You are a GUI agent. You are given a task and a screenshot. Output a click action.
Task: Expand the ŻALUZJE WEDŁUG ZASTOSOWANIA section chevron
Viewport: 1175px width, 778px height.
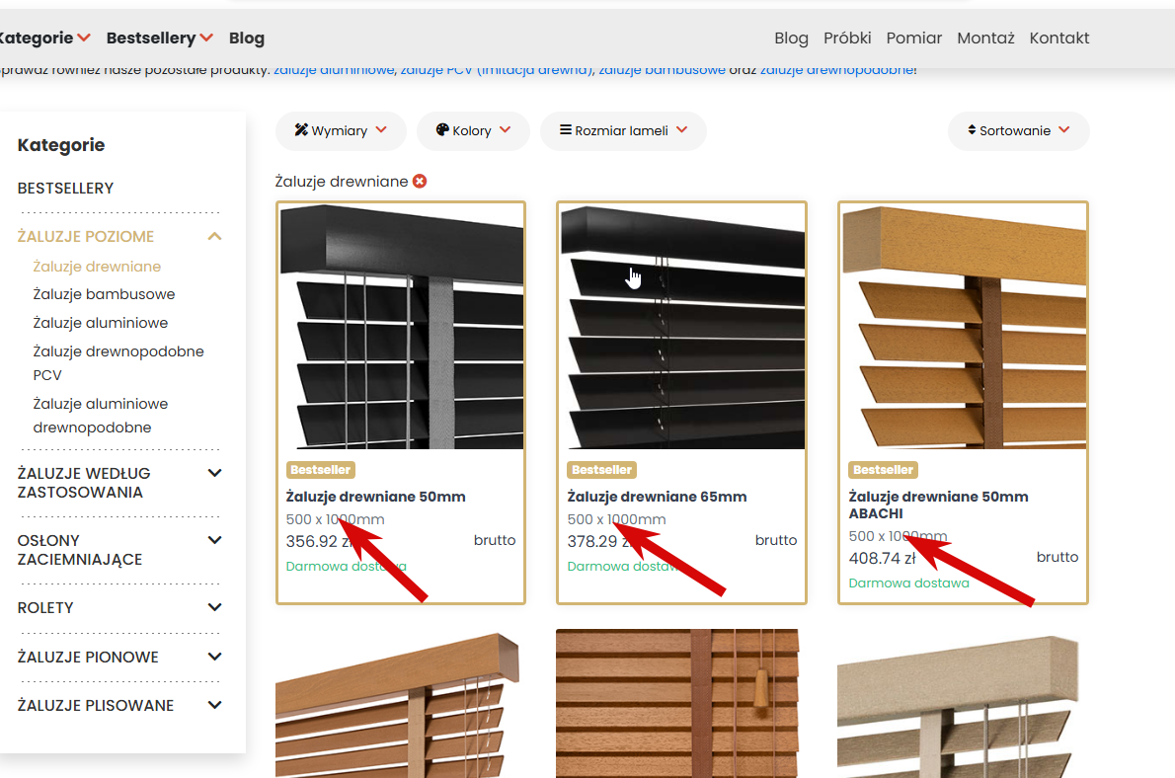[215, 473]
